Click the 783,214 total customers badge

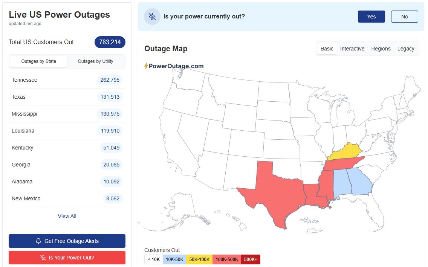110,42
